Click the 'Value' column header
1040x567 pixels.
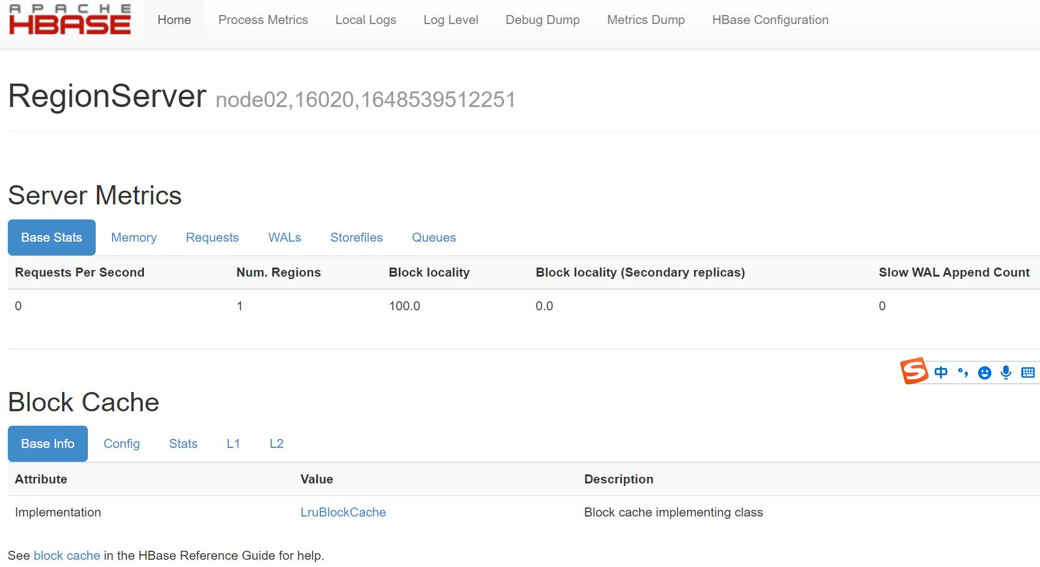[317, 479]
